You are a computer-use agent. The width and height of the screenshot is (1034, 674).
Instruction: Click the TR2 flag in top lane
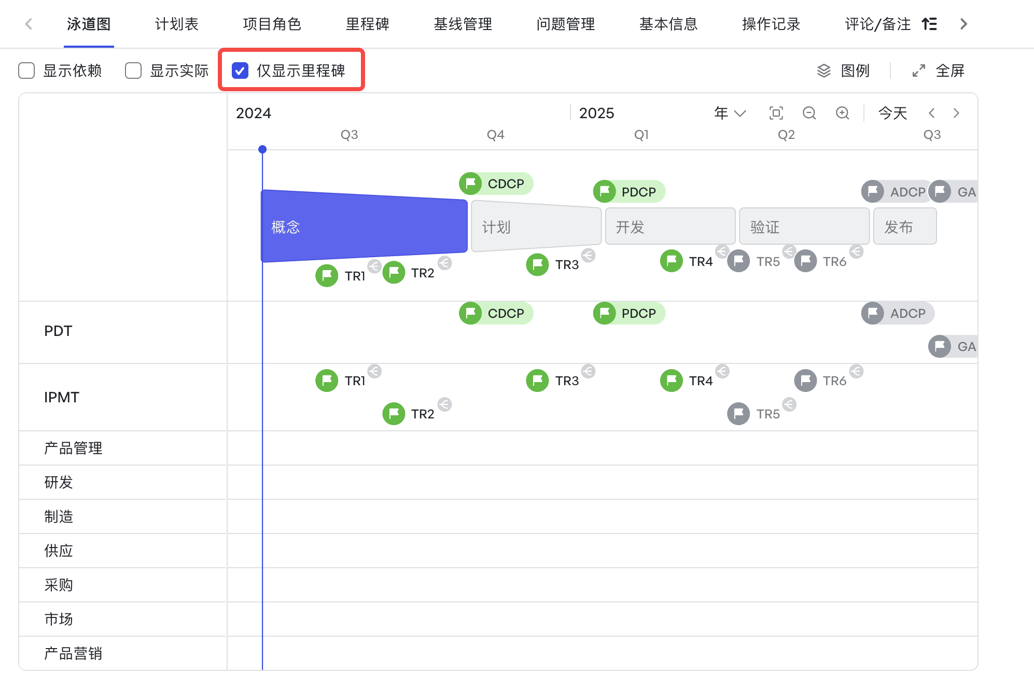pyautogui.click(x=394, y=272)
